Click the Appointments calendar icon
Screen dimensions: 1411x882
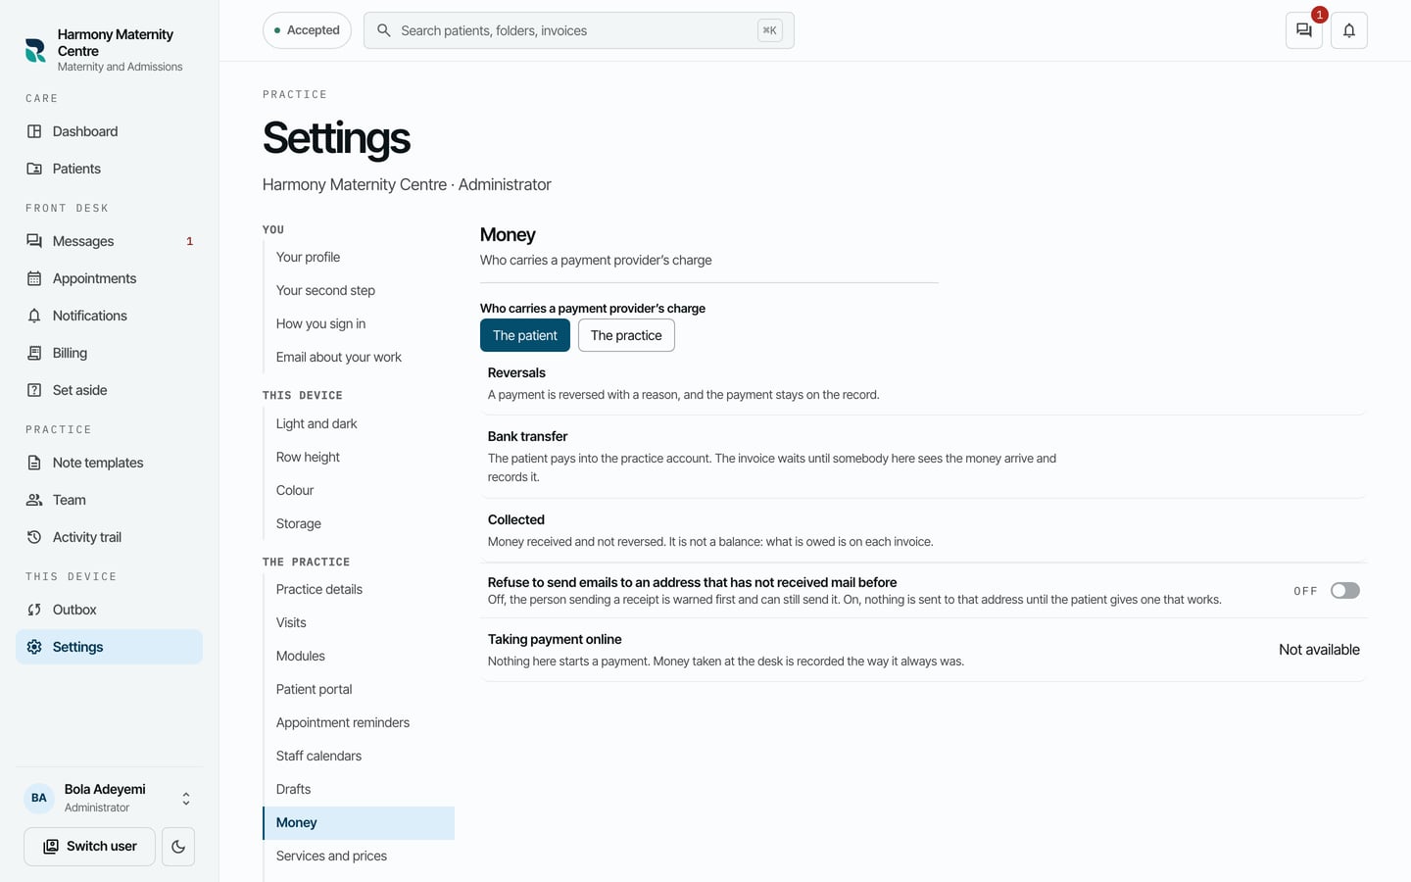[34, 278]
